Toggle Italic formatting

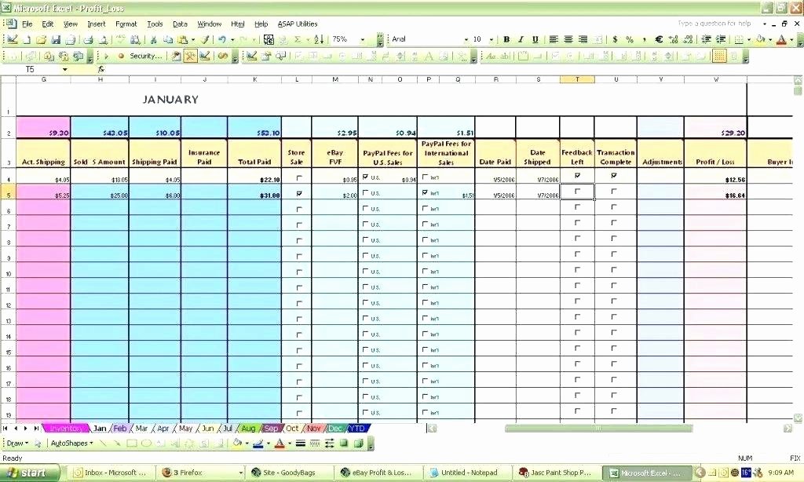coord(521,39)
